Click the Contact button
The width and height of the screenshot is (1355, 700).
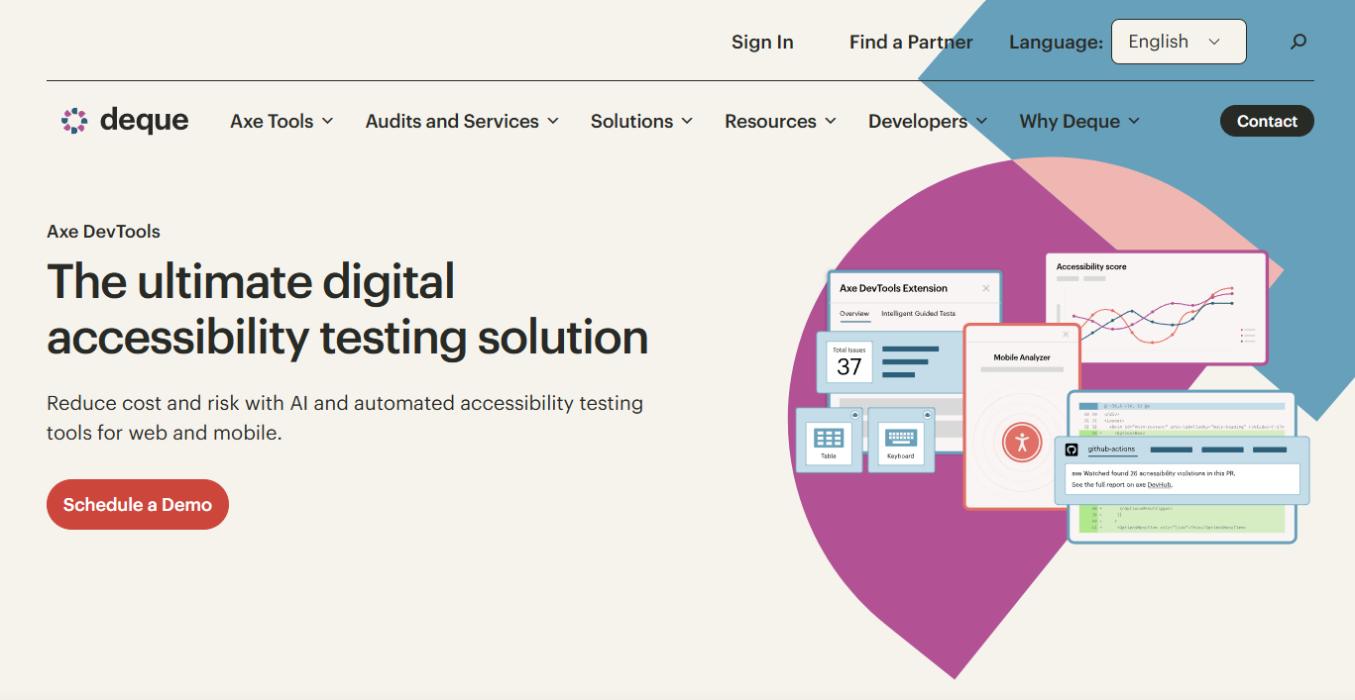click(1267, 121)
